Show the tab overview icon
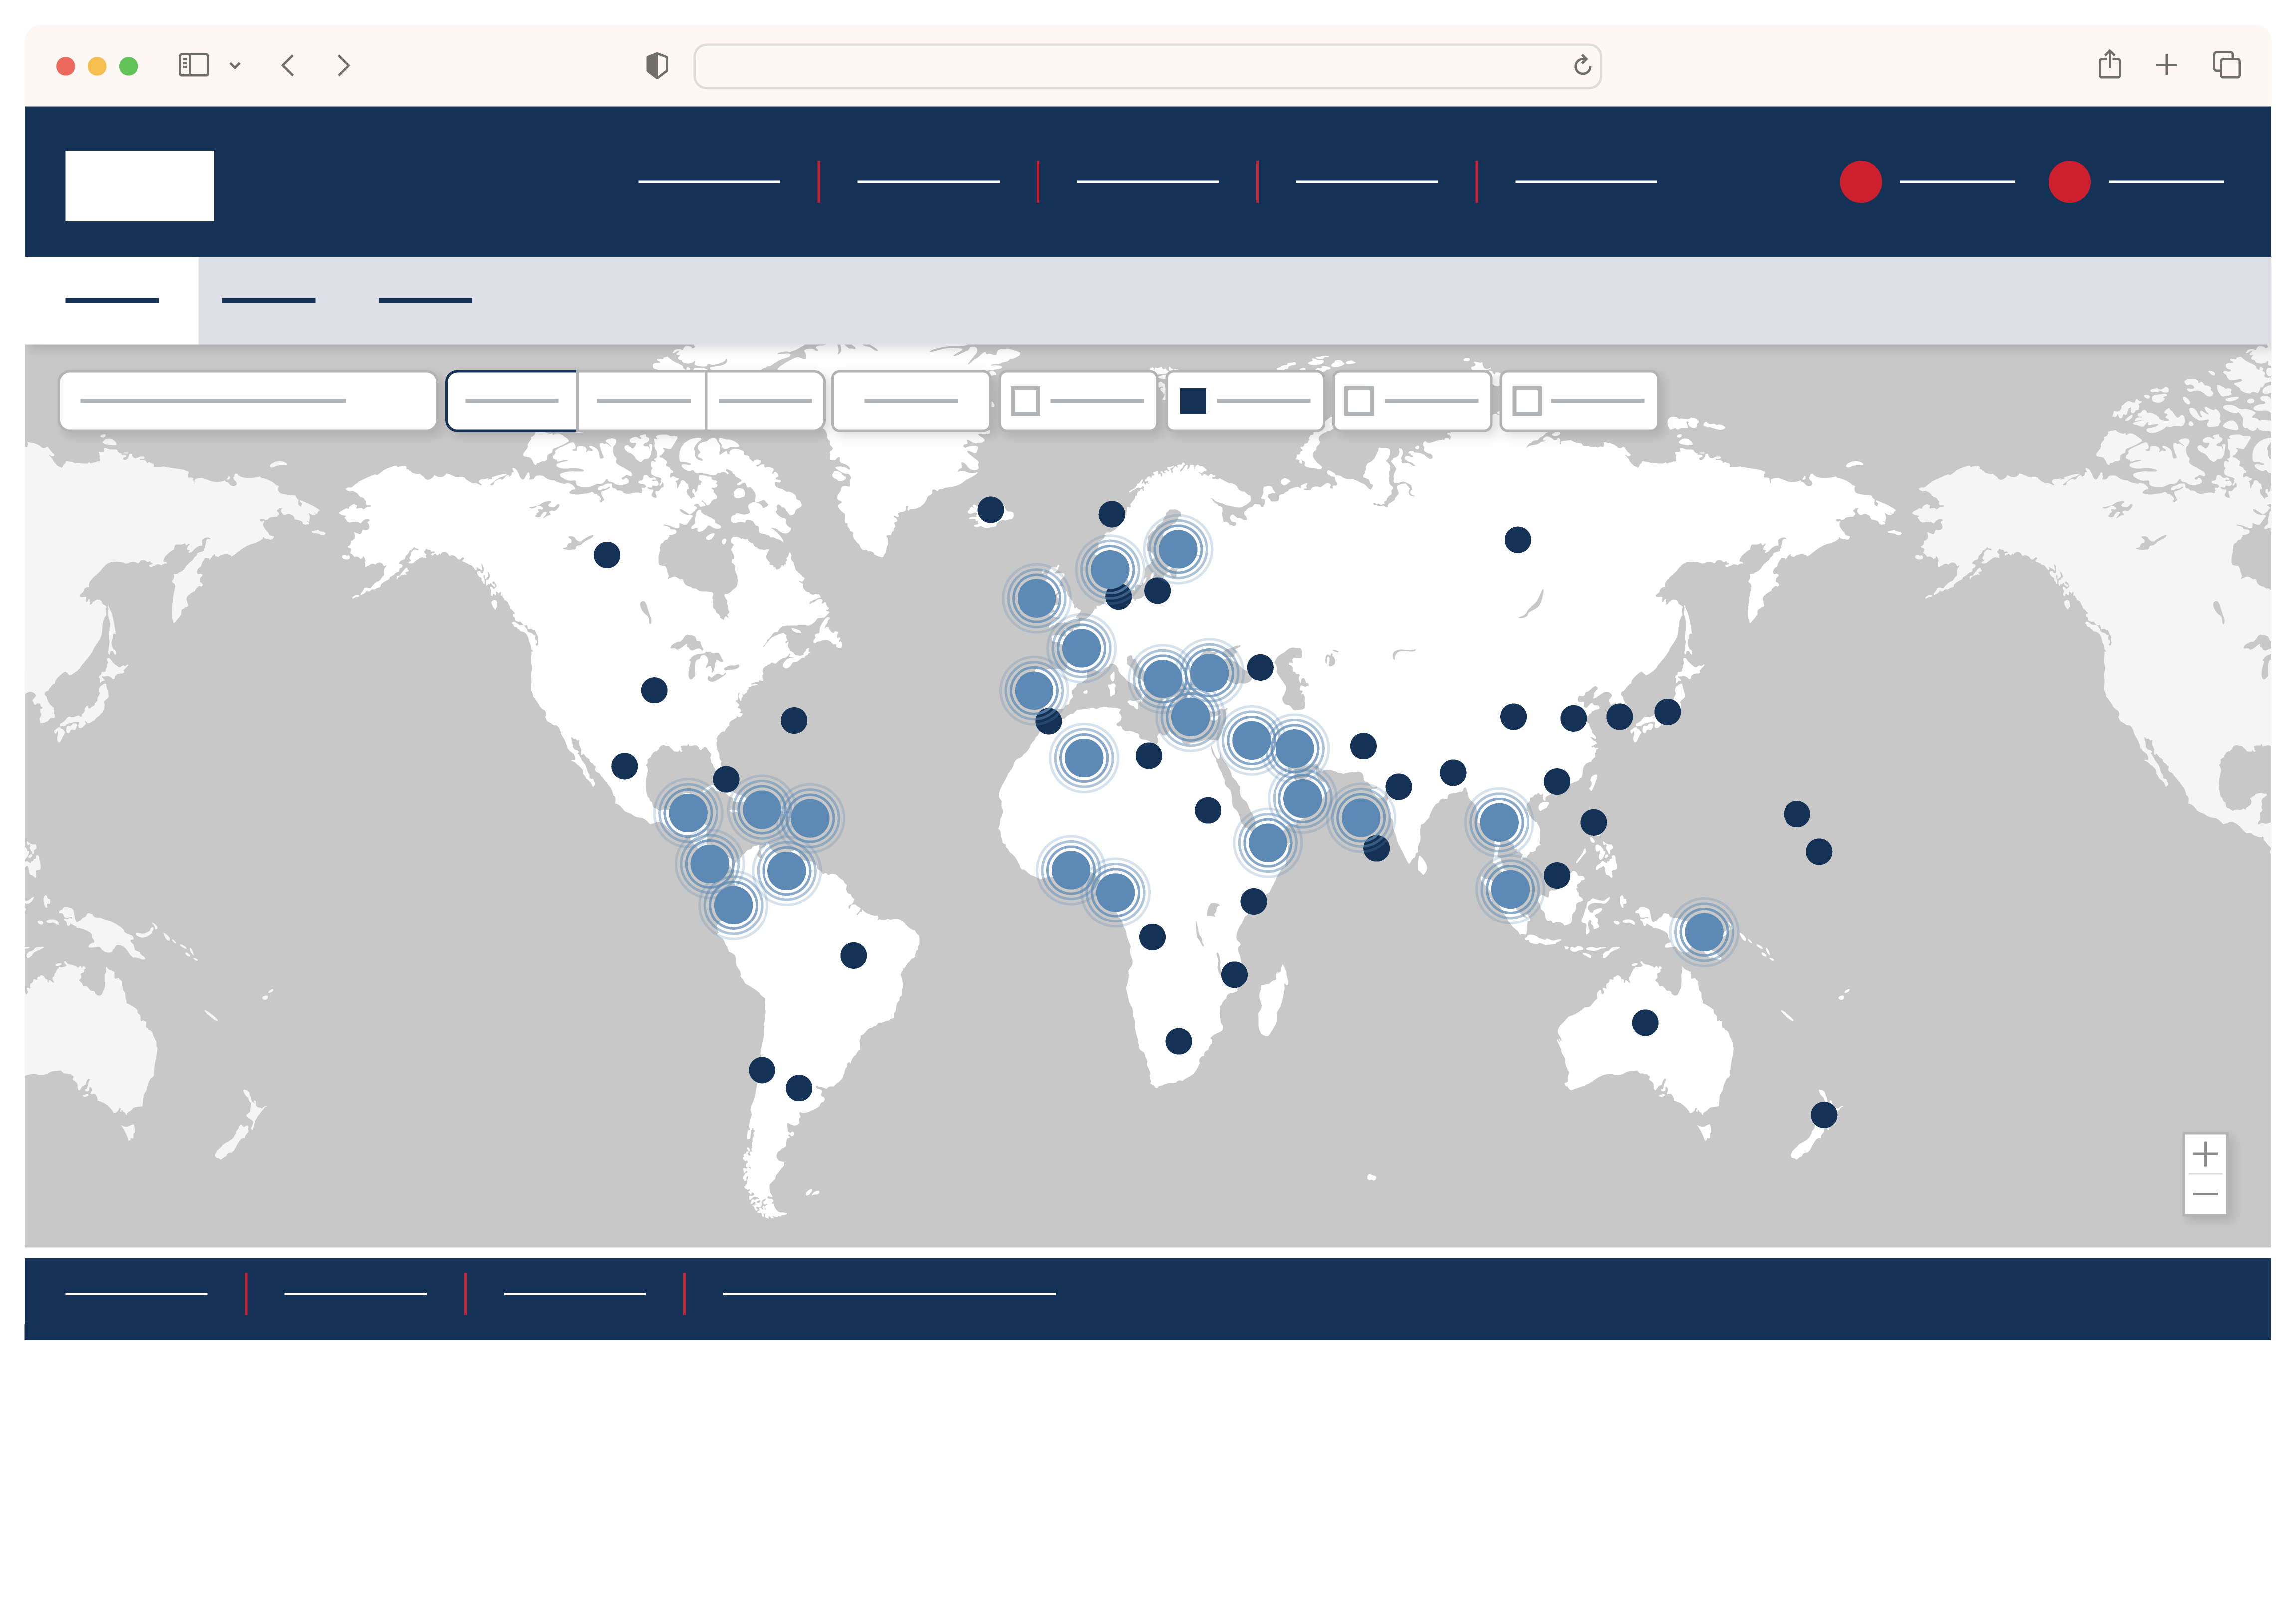The height and width of the screenshot is (1611, 2296). [2227, 66]
